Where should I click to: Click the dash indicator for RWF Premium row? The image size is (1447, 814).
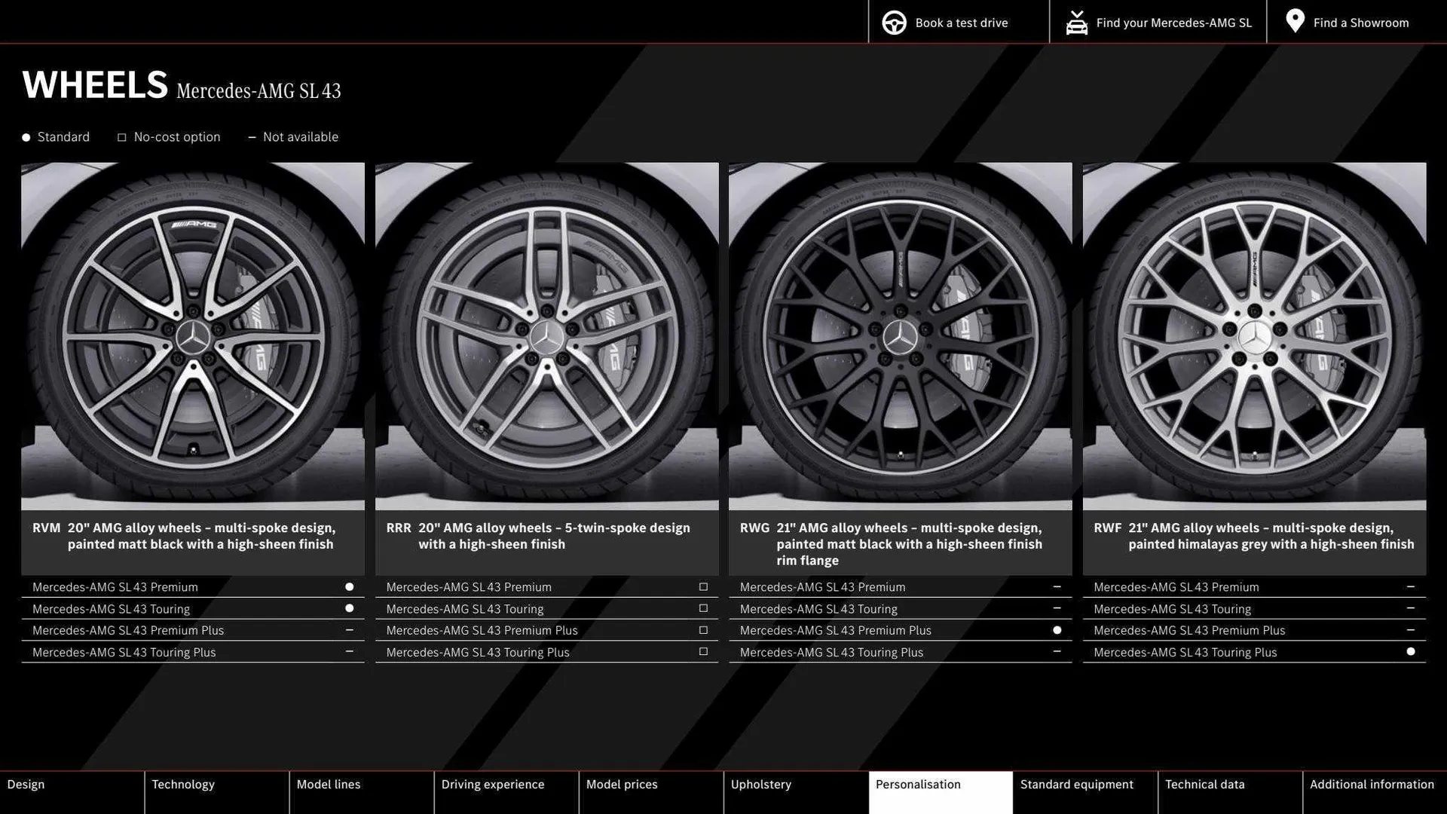point(1411,586)
